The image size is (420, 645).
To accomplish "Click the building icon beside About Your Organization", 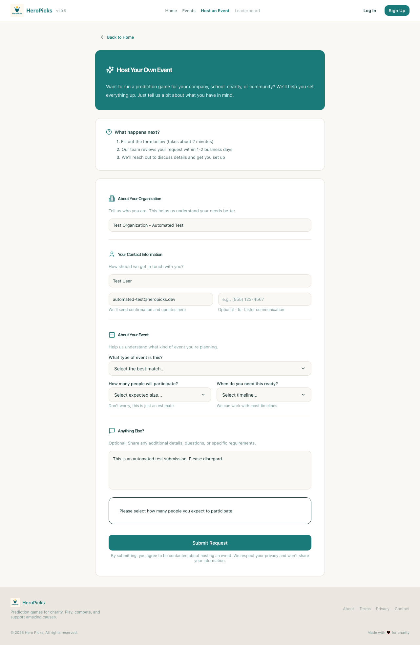I will point(112,198).
